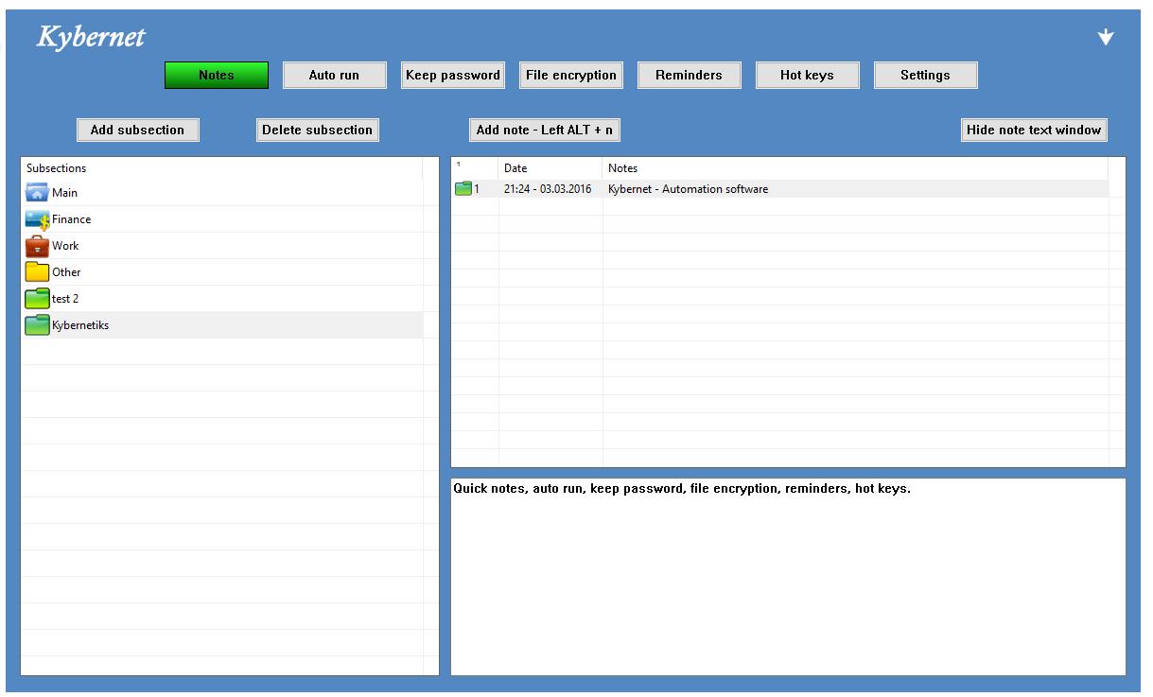Click the Main subsection home folder icon
1153x697 pixels.
37,193
